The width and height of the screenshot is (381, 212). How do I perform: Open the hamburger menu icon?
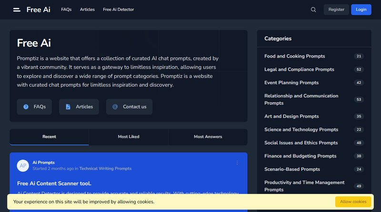17,10
